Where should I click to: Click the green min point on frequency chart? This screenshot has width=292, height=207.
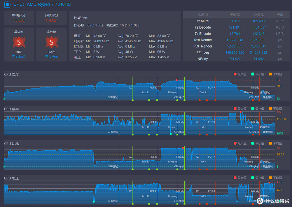point(171,134)
